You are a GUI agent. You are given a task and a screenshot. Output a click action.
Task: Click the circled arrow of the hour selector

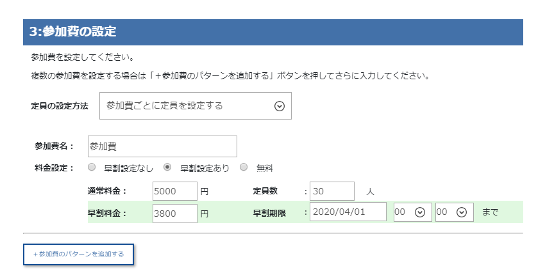click(419, 212)
